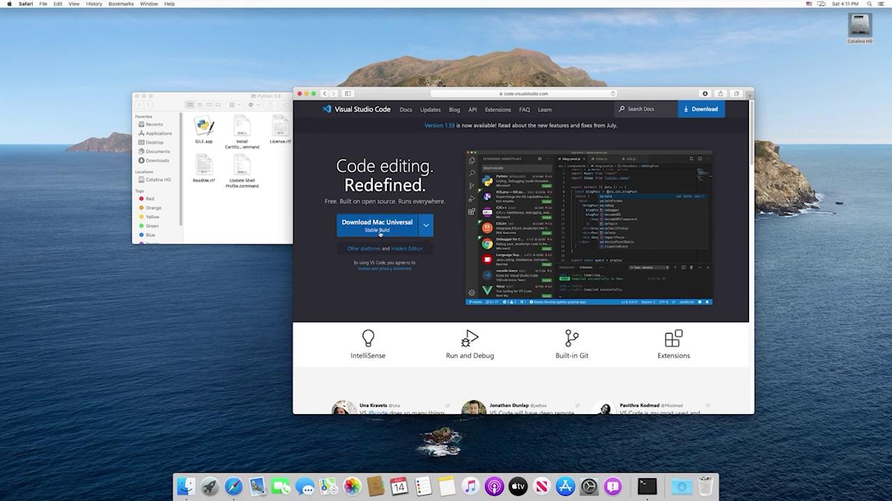
Task: Open the Other platforms link
Action: (364, 248)
